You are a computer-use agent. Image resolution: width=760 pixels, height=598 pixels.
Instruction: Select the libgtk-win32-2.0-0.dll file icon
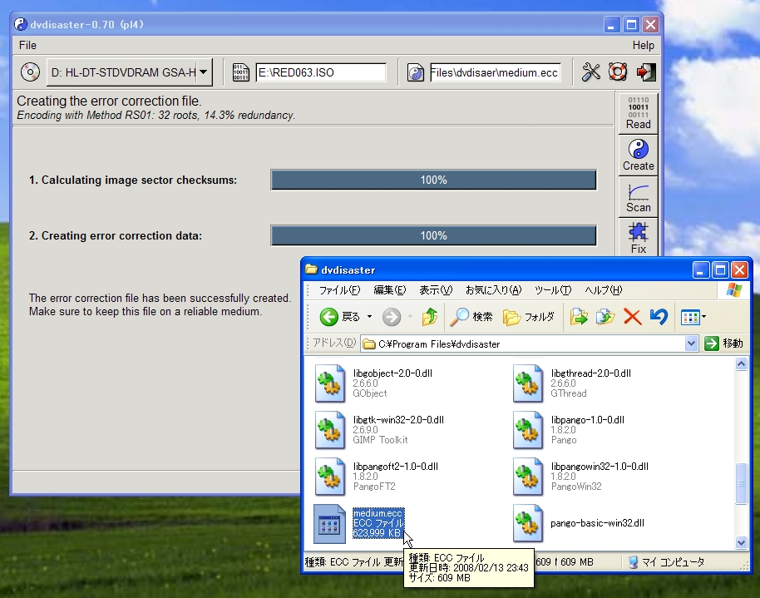[329, 430]
